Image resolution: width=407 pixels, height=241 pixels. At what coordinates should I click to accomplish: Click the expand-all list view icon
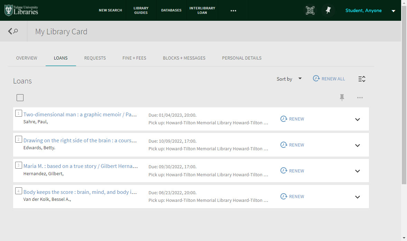(362, 79)
